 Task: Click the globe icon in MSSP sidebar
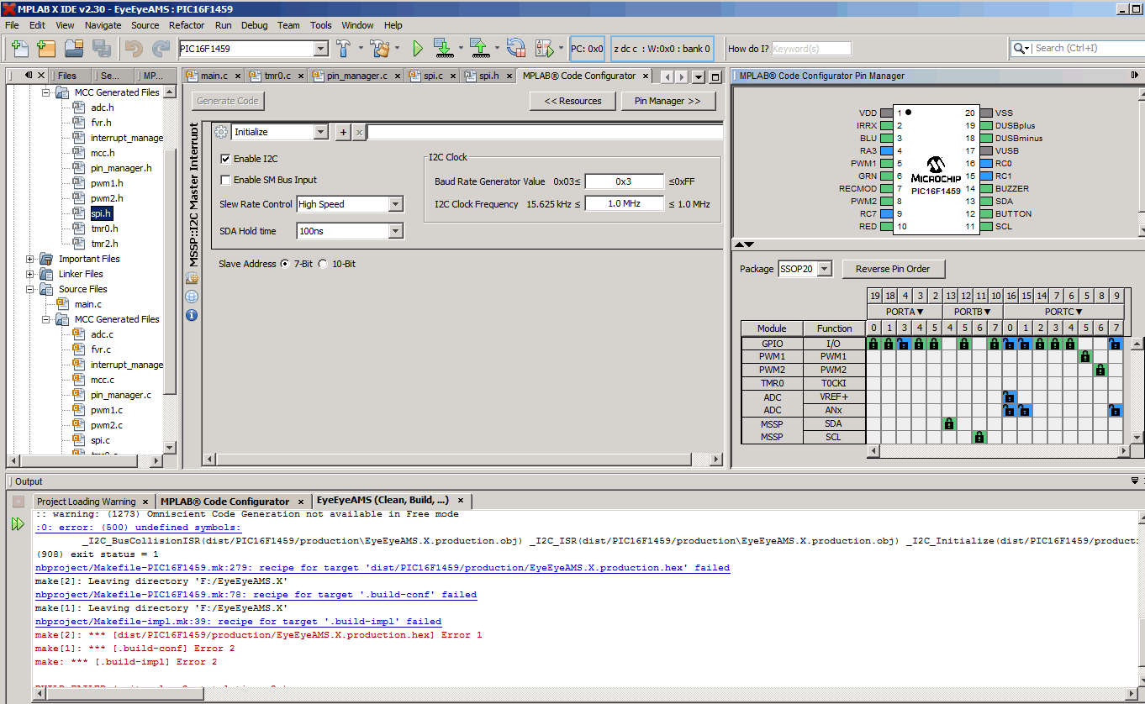[x=192, y=297]
